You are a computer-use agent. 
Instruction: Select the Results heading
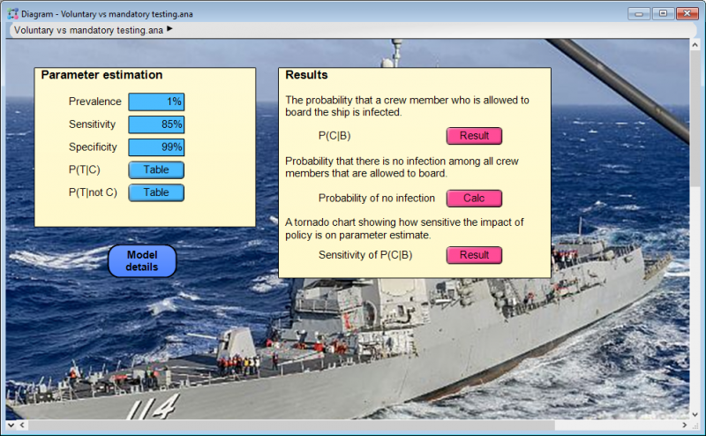point(306,75)
